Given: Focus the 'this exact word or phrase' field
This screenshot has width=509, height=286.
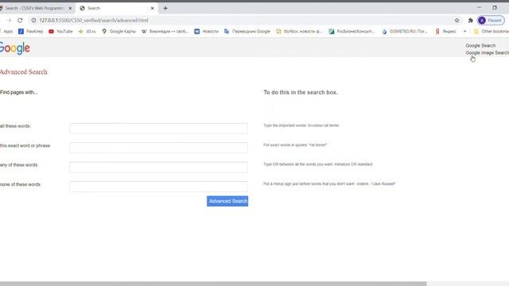Looking at the screenshot, I should [x=158, y=148].
